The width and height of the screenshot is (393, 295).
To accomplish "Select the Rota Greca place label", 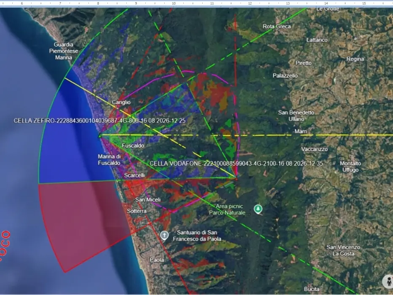I will tap(277, 26).
